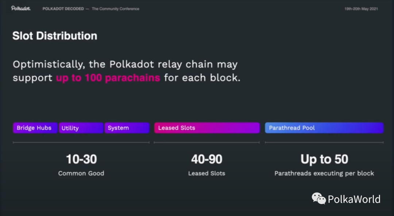
Task: Click the WeChat icon beside PolkaWorld
Action: 318,199
